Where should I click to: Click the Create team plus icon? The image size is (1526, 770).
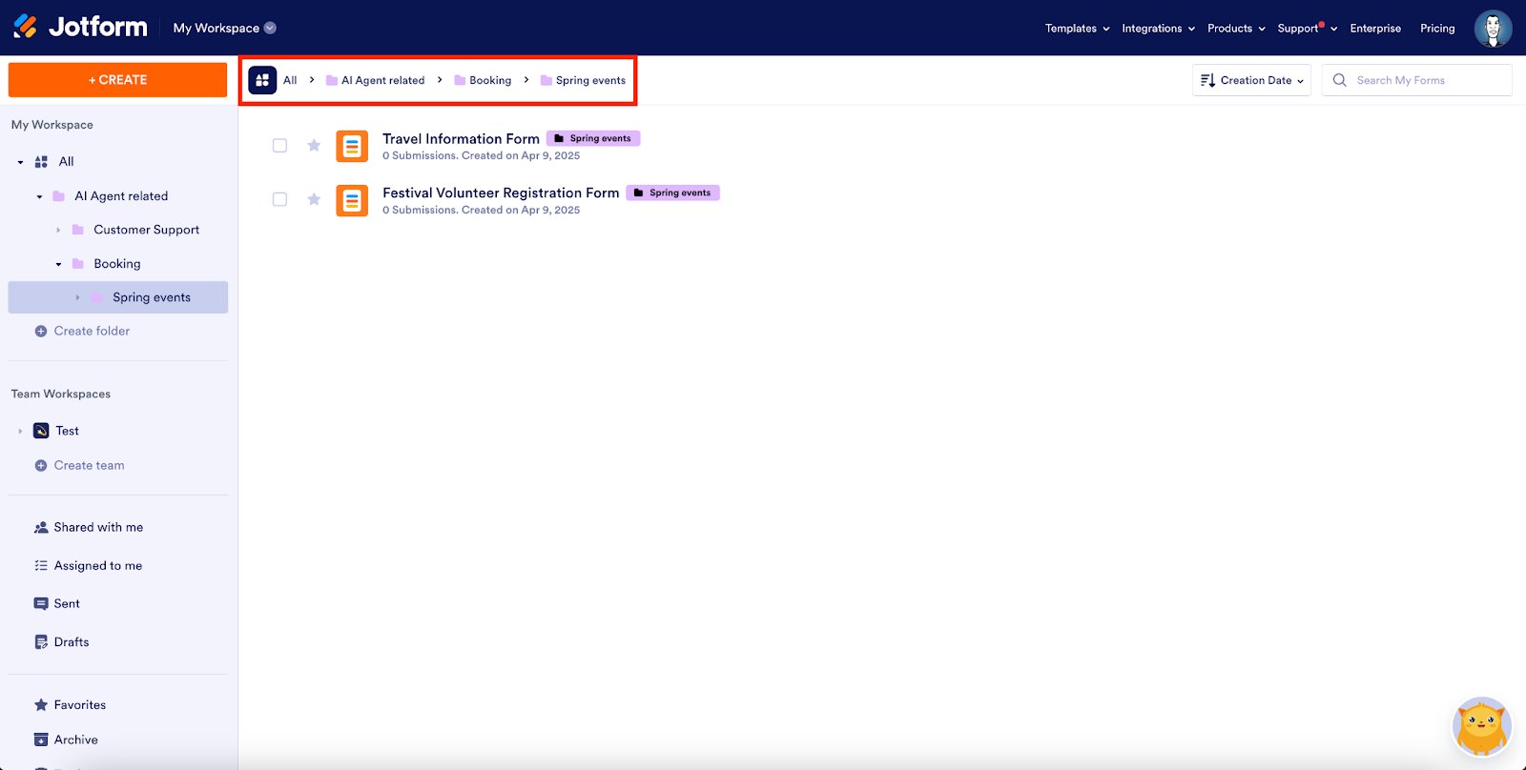pos(41,466)
